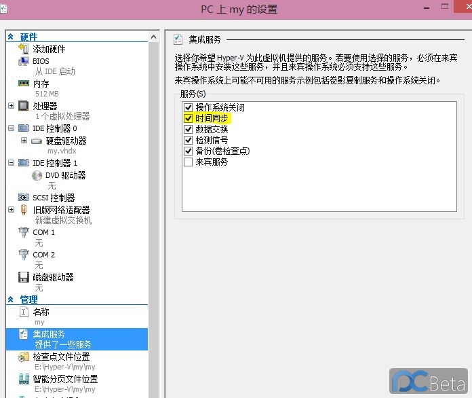
Task: Minimize the settings window
Action: coord(427,8)
